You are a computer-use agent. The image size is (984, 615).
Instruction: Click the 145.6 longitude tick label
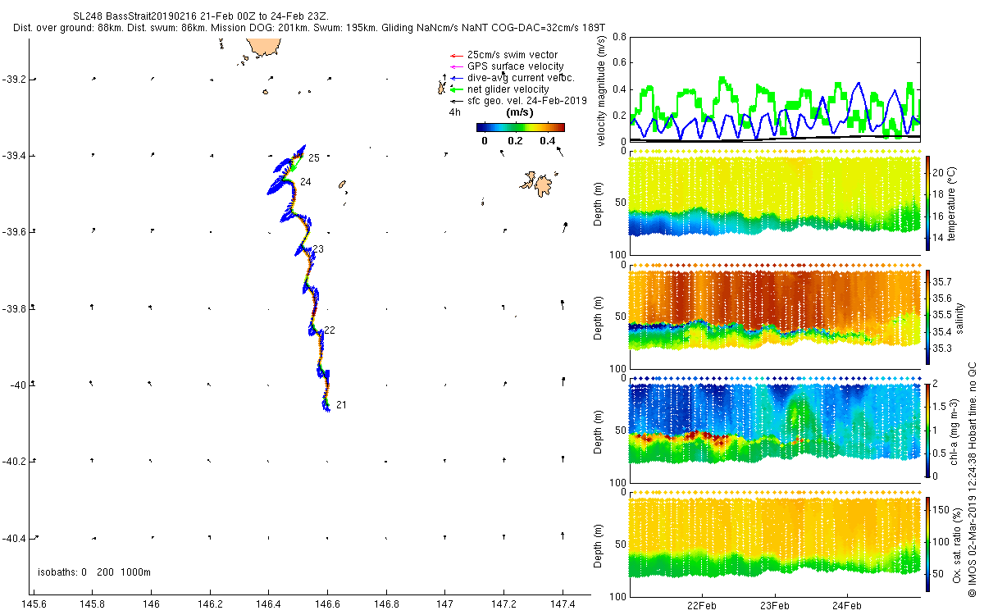pos(33,604)
